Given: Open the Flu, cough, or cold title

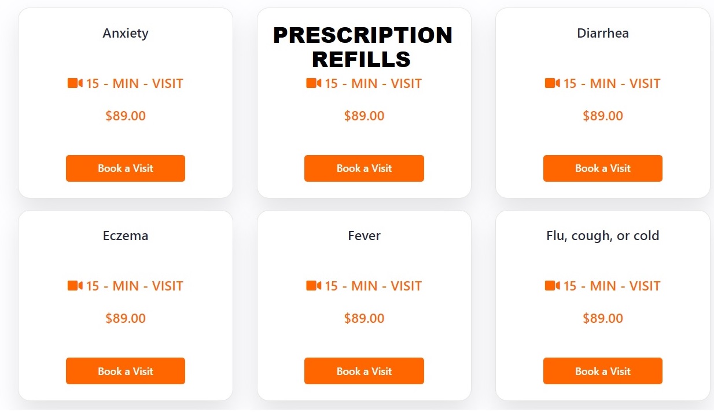Looking at the screenshot, I should [603, 236].
